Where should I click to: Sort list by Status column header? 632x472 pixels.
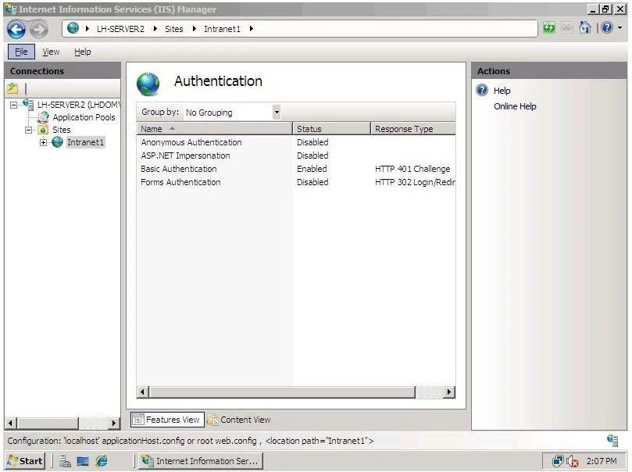coord(332,129)
